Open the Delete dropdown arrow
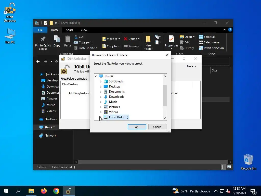Screen dimensions: 261x196 click(x=139, y=39)
